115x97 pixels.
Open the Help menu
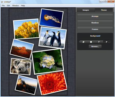tap(23, 6)
